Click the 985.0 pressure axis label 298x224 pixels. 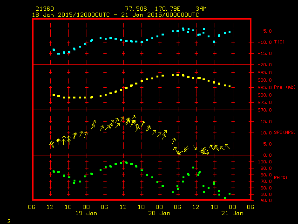point(264,88)
